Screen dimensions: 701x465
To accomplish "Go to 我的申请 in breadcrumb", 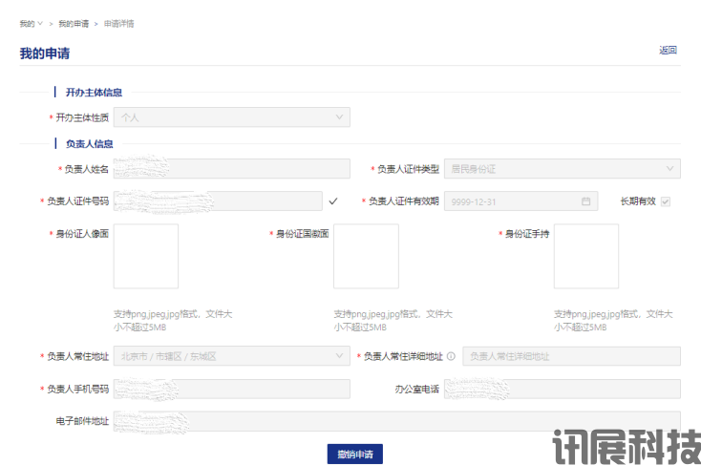I will 73,23.
